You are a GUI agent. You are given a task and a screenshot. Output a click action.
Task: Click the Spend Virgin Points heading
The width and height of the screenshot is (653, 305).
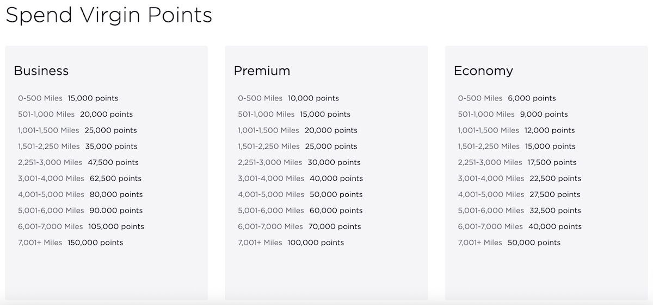point(109,15)
